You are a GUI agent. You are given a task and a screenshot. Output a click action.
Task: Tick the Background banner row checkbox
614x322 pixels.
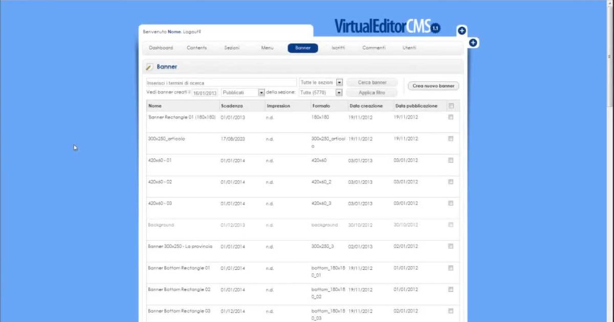pyautogui.click(x=451, y=224)
